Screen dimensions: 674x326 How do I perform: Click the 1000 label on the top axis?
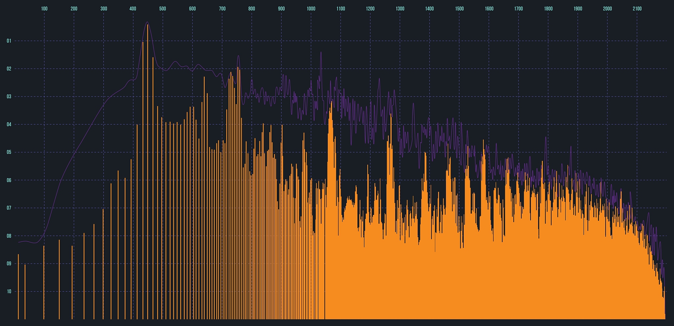[x=311, y=9]
